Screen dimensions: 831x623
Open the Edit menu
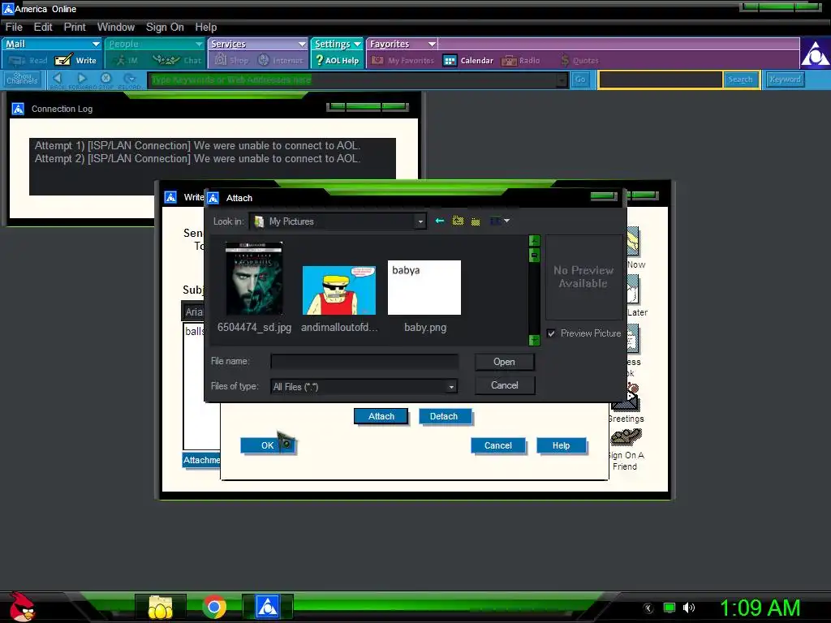tap(43, 27)
